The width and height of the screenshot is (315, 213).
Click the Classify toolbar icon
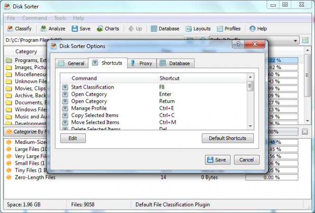click(x=10, y=29)
